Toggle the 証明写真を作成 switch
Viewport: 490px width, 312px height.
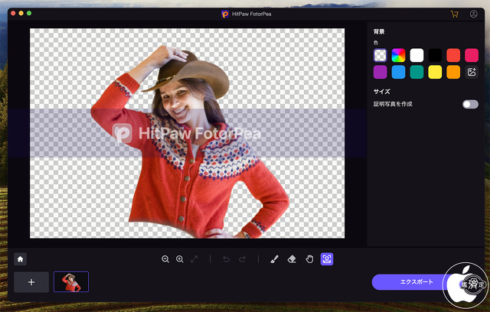470,104
